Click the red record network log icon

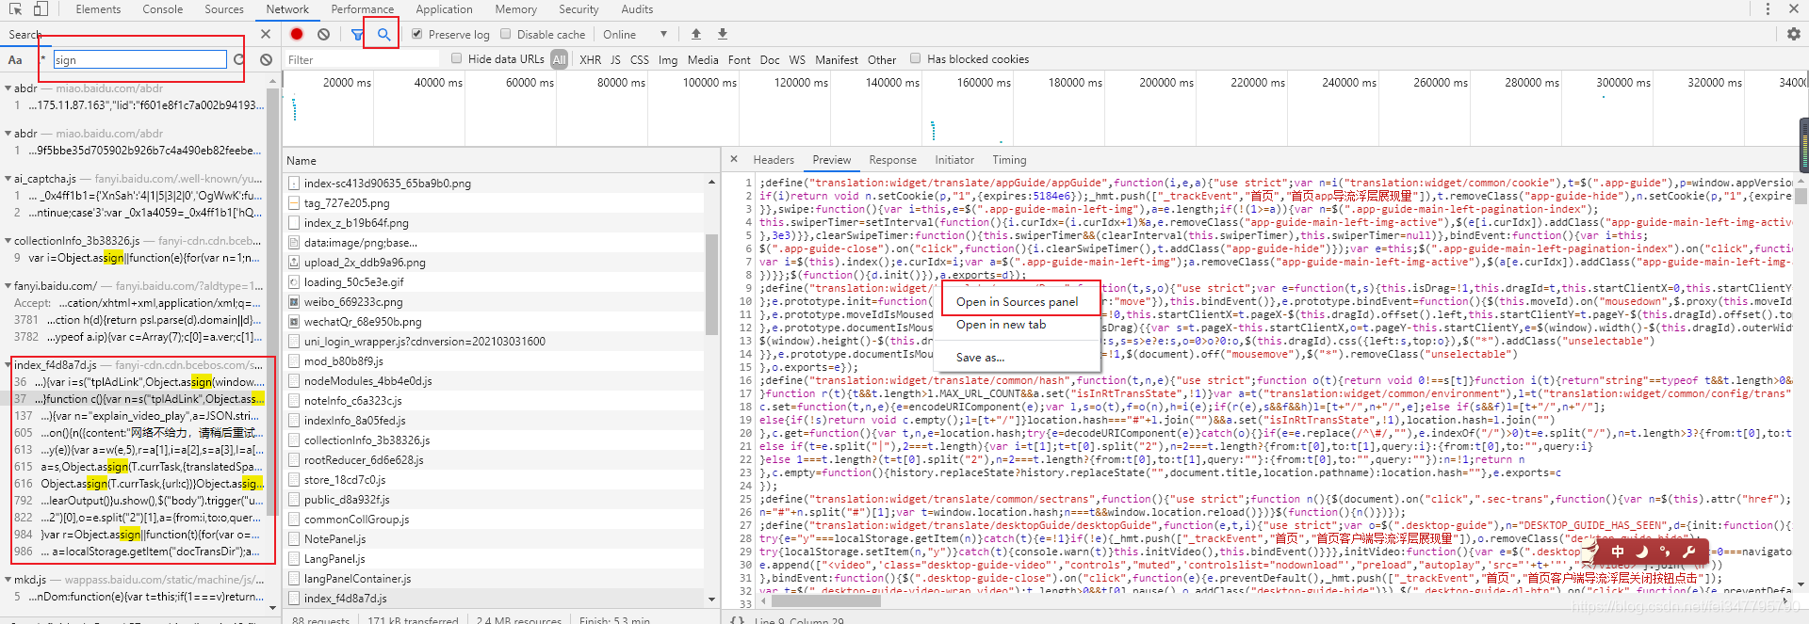(x=297, y=34)
